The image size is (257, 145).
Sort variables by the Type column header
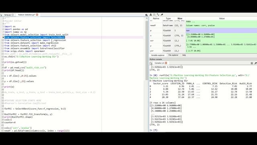168,19
